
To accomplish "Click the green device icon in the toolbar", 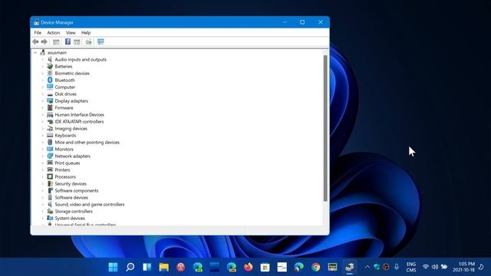I will 89,41.
